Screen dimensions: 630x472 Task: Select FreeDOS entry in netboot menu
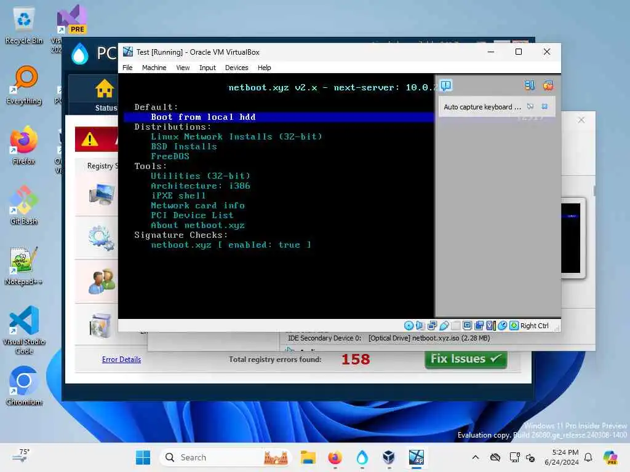(170, 157)
